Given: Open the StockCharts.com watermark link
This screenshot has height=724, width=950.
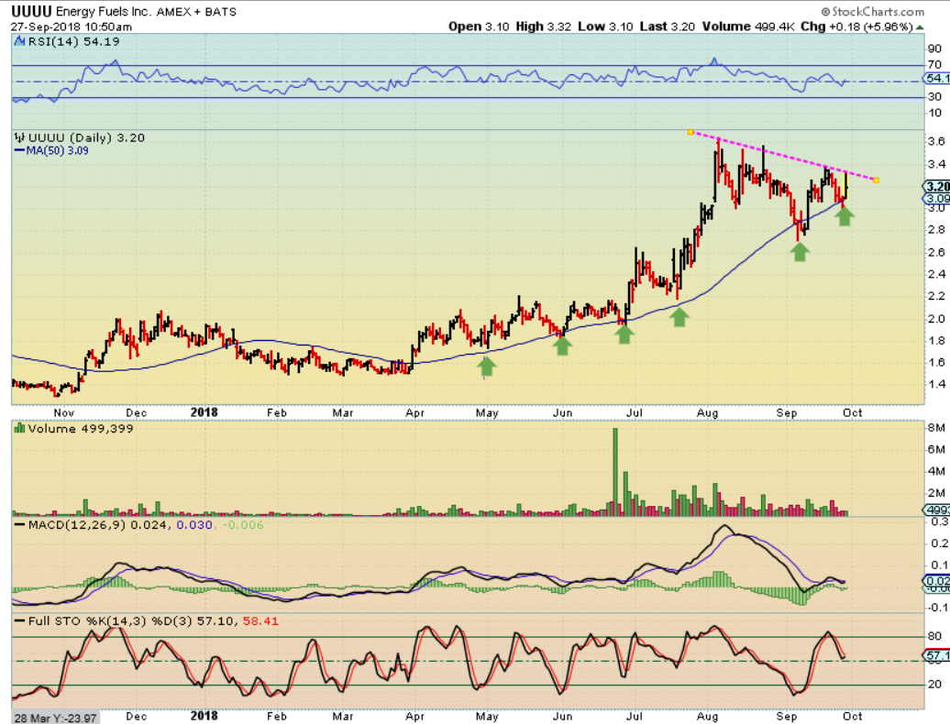Looking at the screenshot, I should (872, 12).
